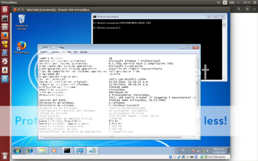Screen dimensions: 258x161
Task: Click the VirtualBox shared folders status icon
Action: pyautogui.click(x=187, y=157)
